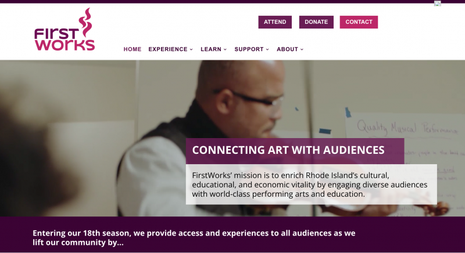465x253 pixels.
Task: Expand the chevron beside ABOUT
Action: click(302, 49)
